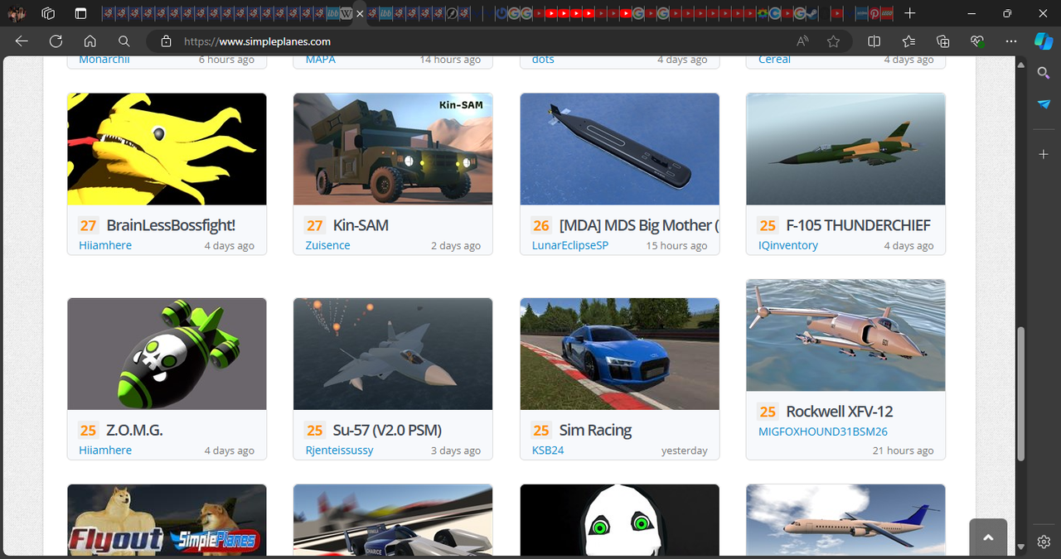The width and height of the screenshot is (1061, 559).
Task: Click the 27 upvote count on Kin-SAM
Action: coord(315,225)
